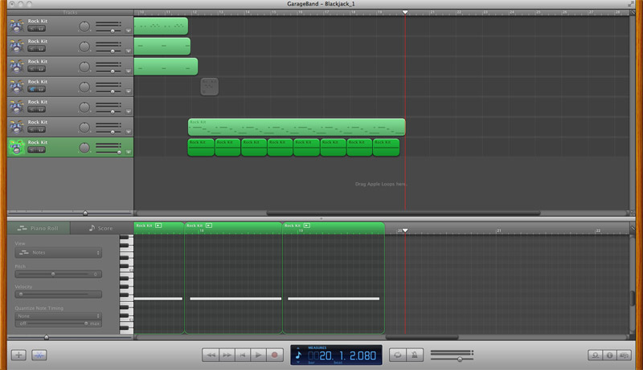Click the drum kit icon of the top Rock Kit track
This screenshot has height=370, width=643.
pos(17,26)
